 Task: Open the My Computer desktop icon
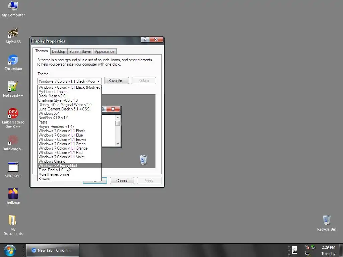(13, 9)
